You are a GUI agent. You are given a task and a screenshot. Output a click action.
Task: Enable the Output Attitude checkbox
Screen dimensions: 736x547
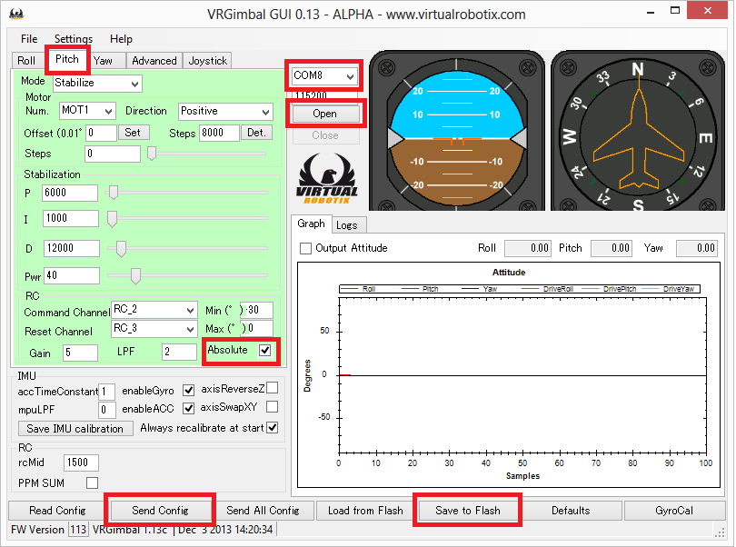(306, 248)
